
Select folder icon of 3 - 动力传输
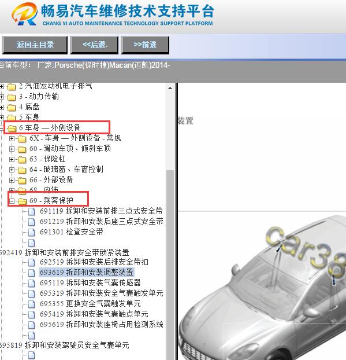point(12,97)
